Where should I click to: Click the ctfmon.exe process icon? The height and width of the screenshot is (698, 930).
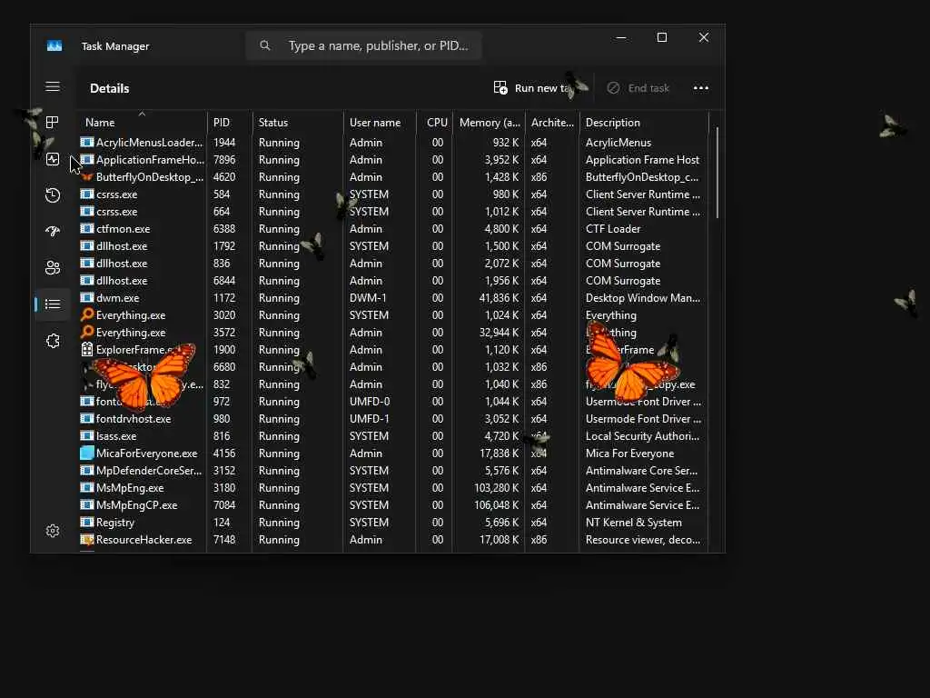[87, 228]
